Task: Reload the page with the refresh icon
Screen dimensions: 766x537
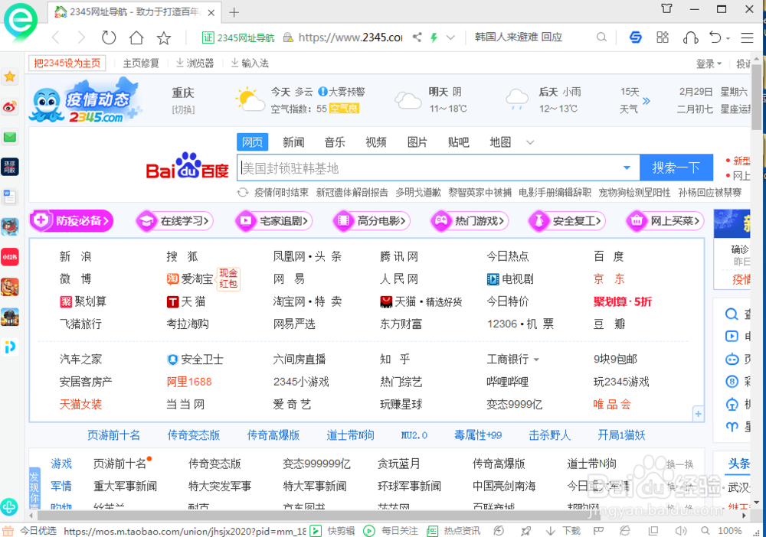Action: pos(109,37)
